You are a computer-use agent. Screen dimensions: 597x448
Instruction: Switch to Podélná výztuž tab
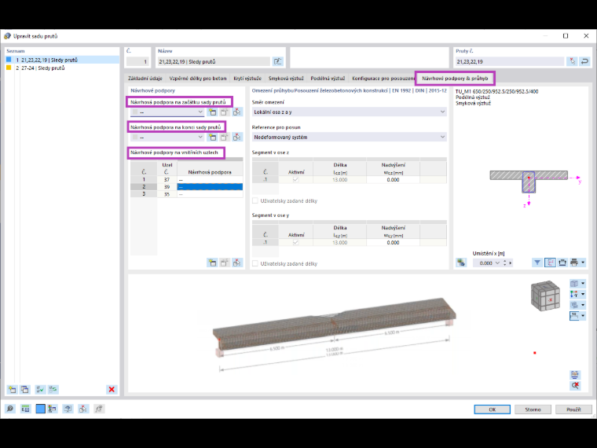coord(328,79)
